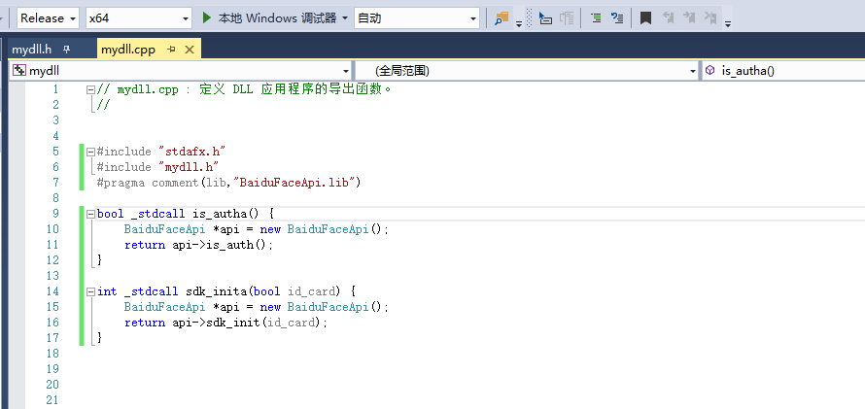Image resolution: width=865 pixels, height=409 pixels.
Task: Clear all bookmarks icon
Action: click(711, 18)
